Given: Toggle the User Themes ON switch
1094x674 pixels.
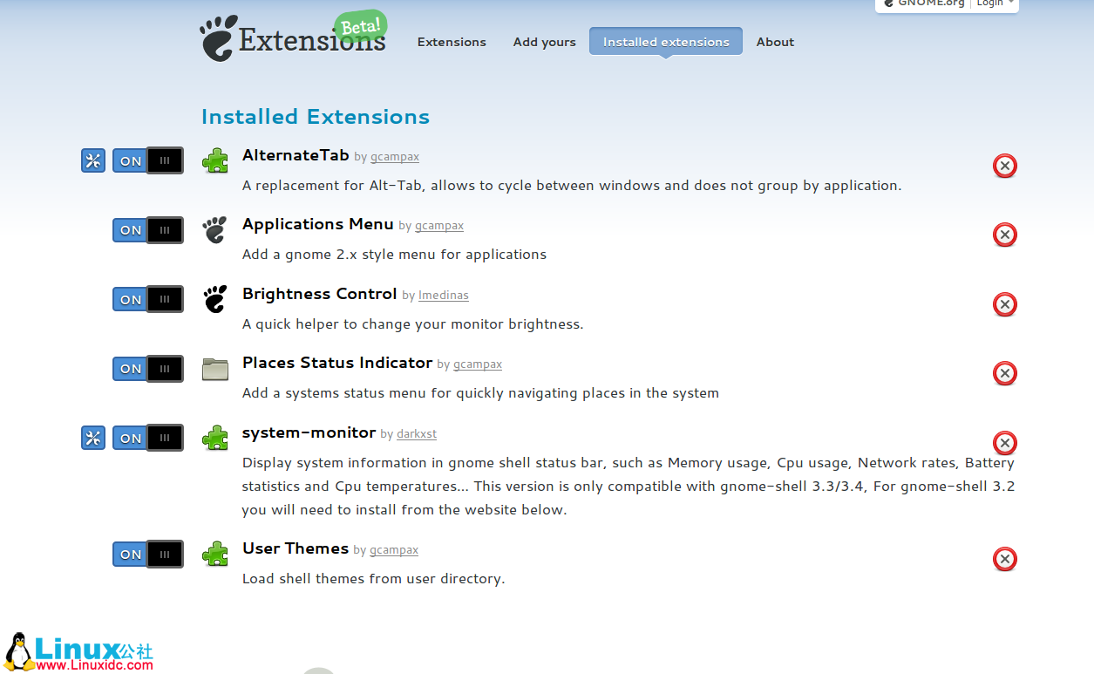Looking at the screenshot, I should [148, 554].
